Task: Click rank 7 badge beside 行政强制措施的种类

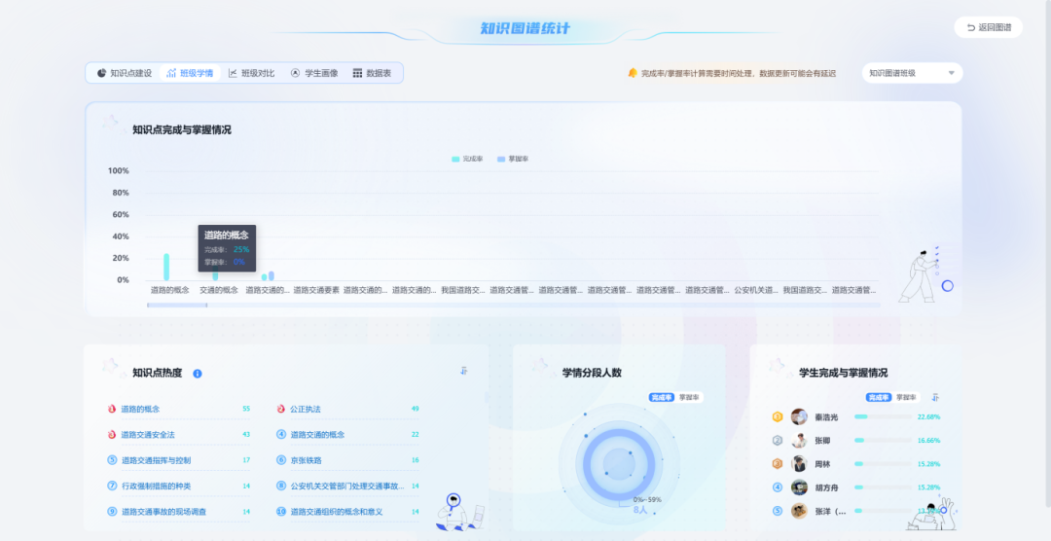Action: (x=112, y=487)
